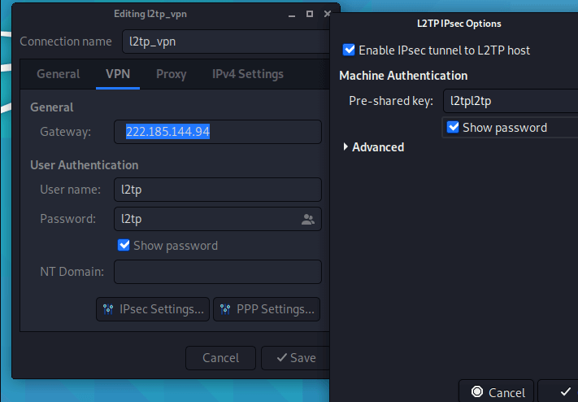Toggle Show password for Pre-shared key
This screenshot has width=578, height=402.
[454, 127]
